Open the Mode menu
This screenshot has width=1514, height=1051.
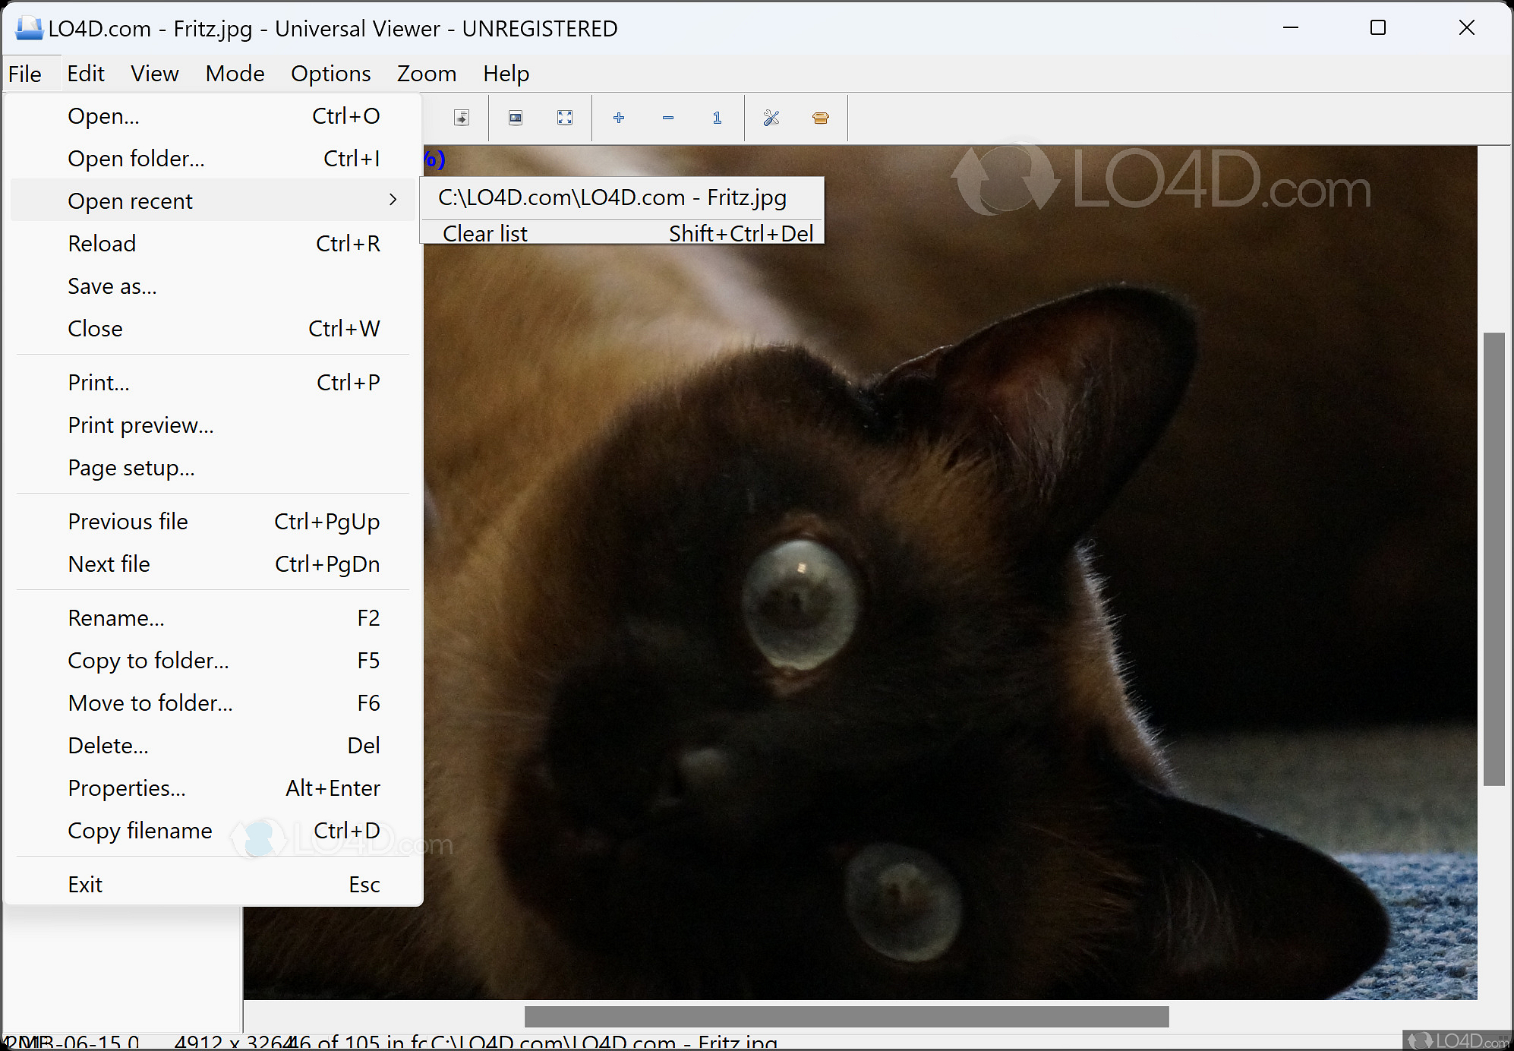[x=235, y=74]
